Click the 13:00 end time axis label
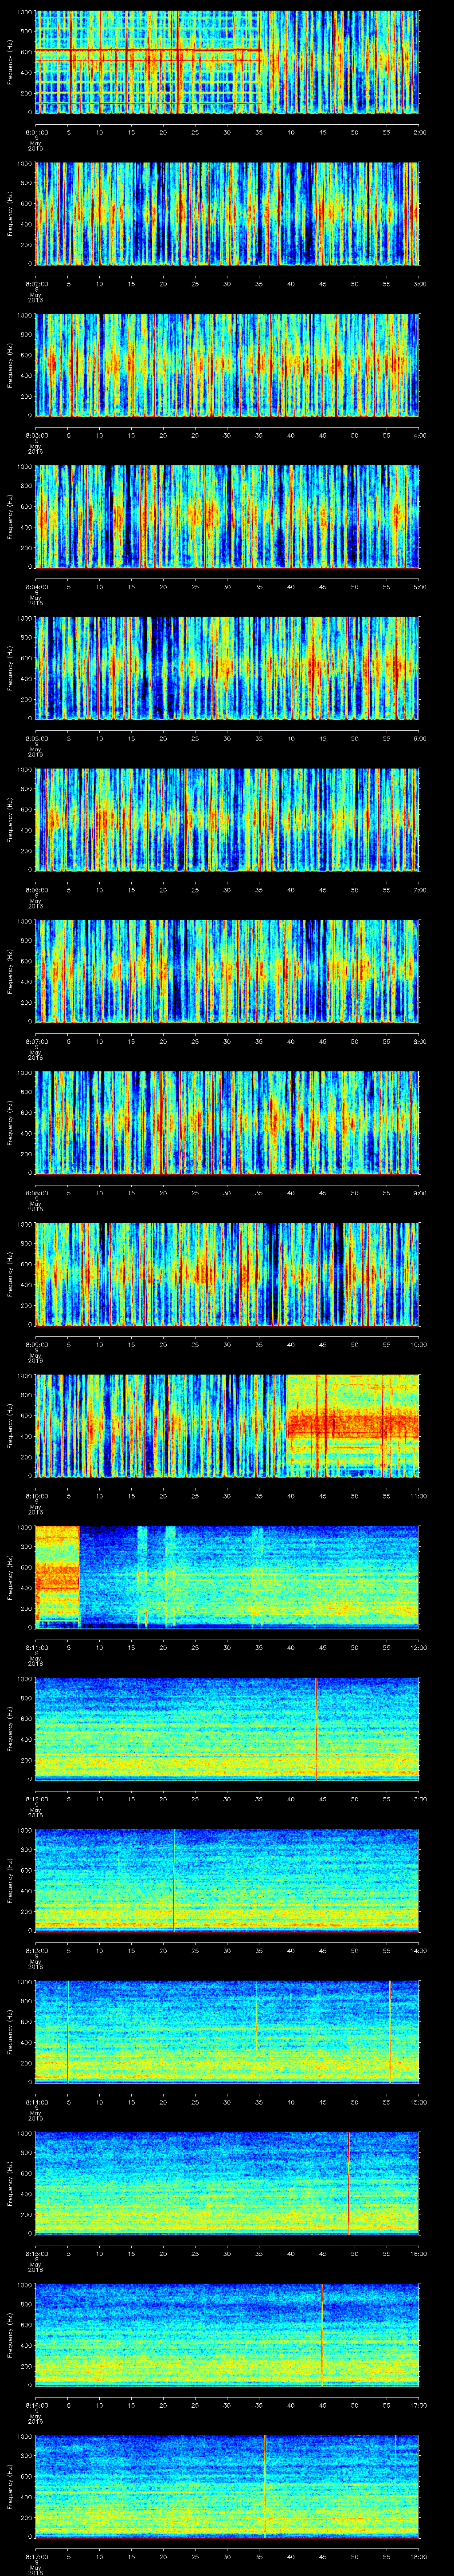The width and height of the screenshot is (454, 2576). (x=419, y=1798)
